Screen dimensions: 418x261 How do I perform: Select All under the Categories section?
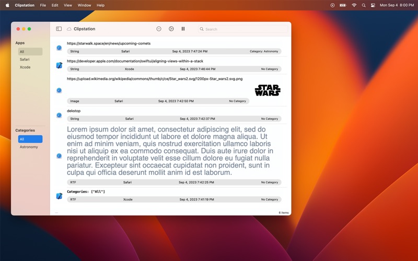pyautogui.click(x=30, y=139)
